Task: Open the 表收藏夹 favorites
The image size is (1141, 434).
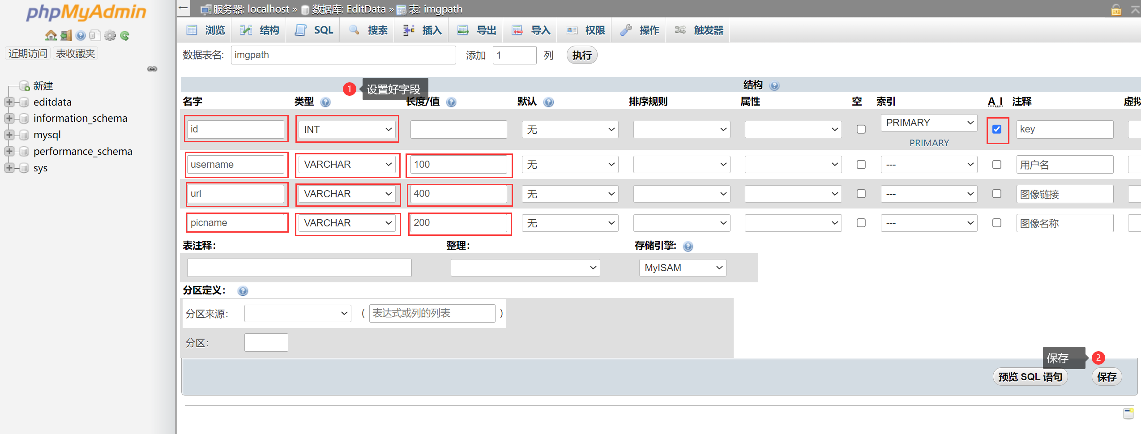Action: 75,54
